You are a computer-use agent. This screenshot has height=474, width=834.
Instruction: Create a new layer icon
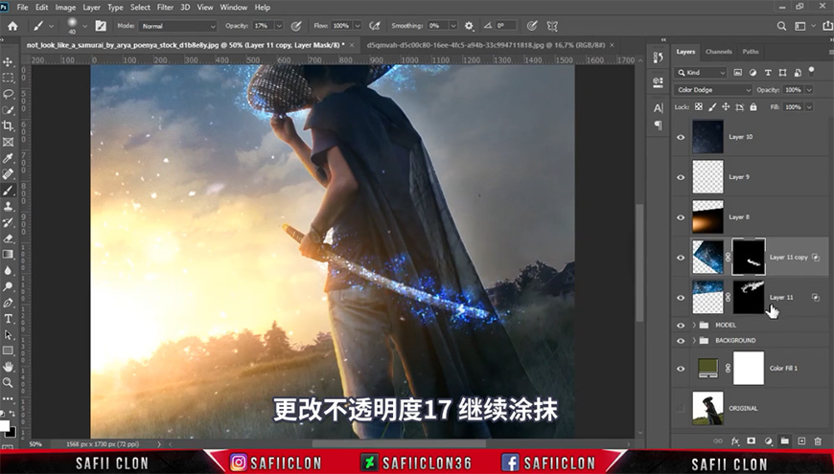[801, 441]
